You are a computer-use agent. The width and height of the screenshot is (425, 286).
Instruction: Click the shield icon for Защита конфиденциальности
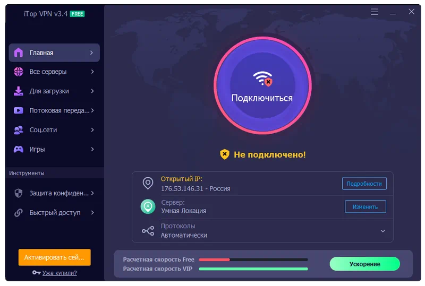click(x=19, y=193)
